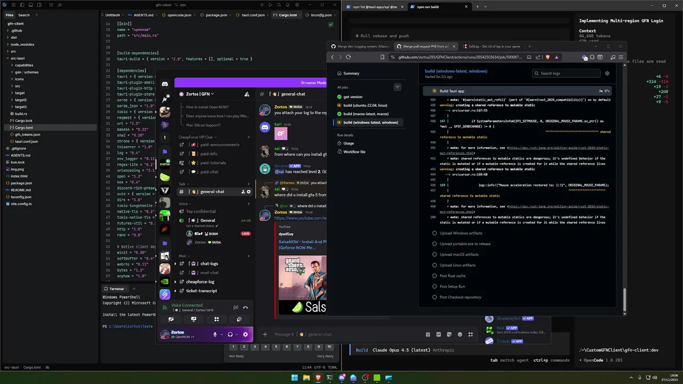Reload the GitHub page in browser
This screenshot has height=384, width=683.
(348, 57)
